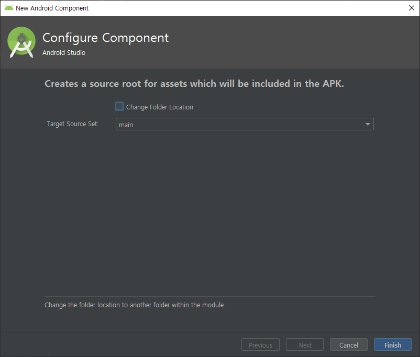The width and height of the screenshot is (420, 357).
Task: Click the disabled Next button
Action: pos(305,344)
